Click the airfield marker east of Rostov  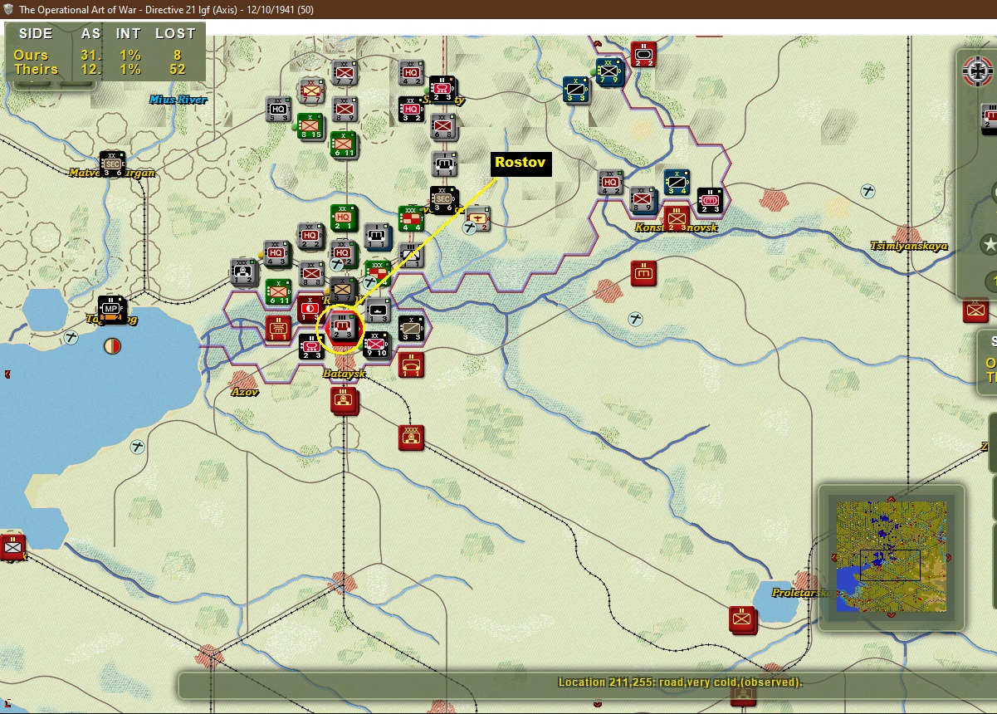[635, 319]
